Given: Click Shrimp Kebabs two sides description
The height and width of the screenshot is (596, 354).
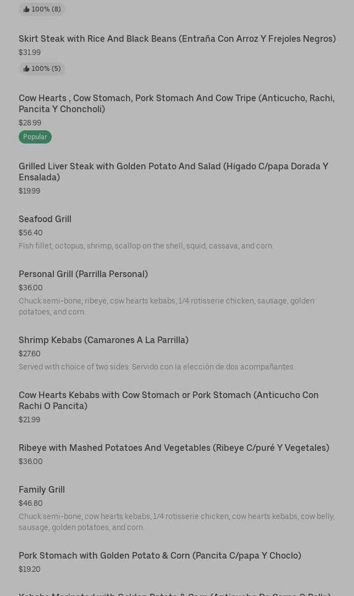Looking at the screenshot, I should point(157,367).
